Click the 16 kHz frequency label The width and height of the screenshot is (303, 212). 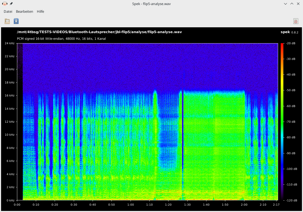(10, 95)
